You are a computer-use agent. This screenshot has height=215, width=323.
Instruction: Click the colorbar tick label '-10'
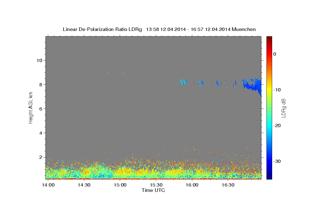click(x=277, y=90)
